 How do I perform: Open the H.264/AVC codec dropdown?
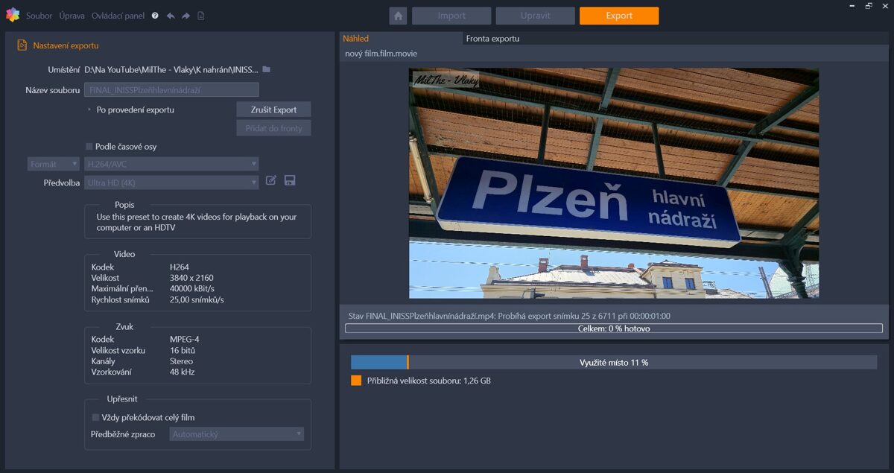[171, 163]
